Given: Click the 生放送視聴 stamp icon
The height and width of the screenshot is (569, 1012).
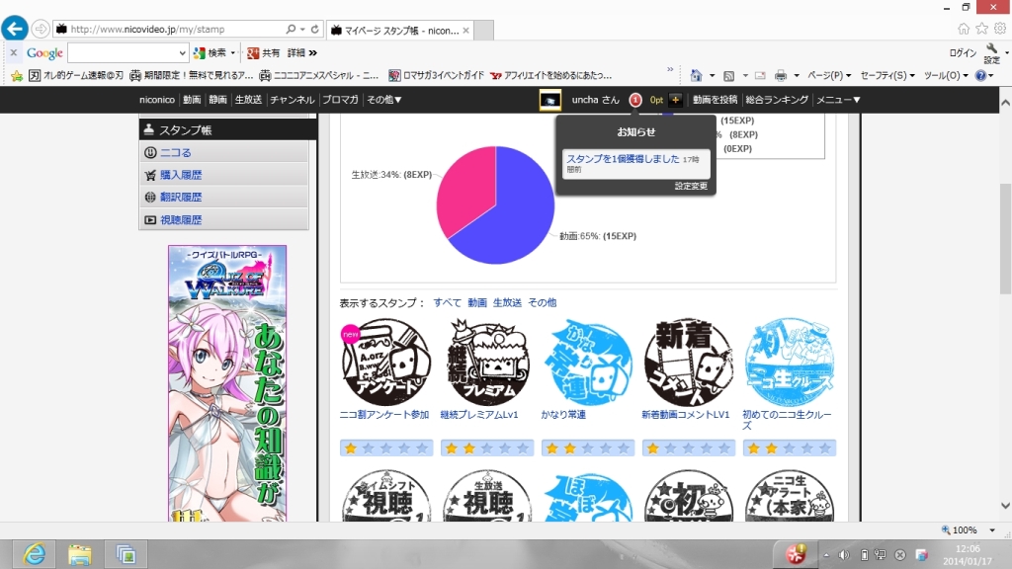Looking at the screenshot, I should tap(487, 496).
